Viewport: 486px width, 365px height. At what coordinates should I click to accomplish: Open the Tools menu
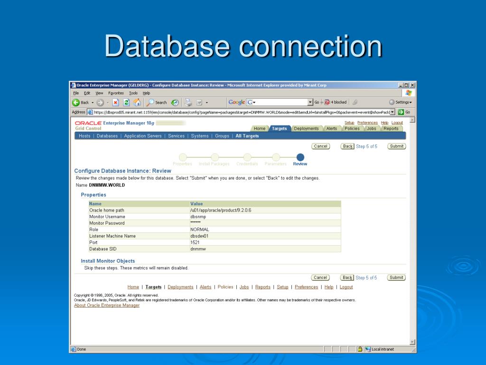click(x=133, y=93)
